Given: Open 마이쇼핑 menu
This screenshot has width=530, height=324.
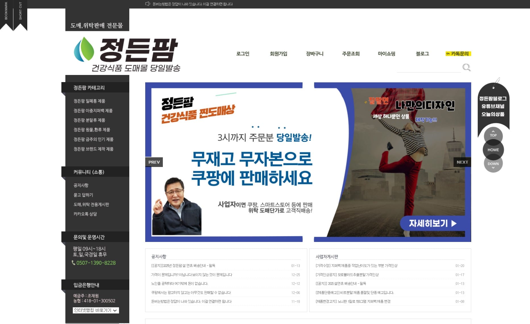Looking at the screenshot, I should pyautogui.click(x=386, y=54).
